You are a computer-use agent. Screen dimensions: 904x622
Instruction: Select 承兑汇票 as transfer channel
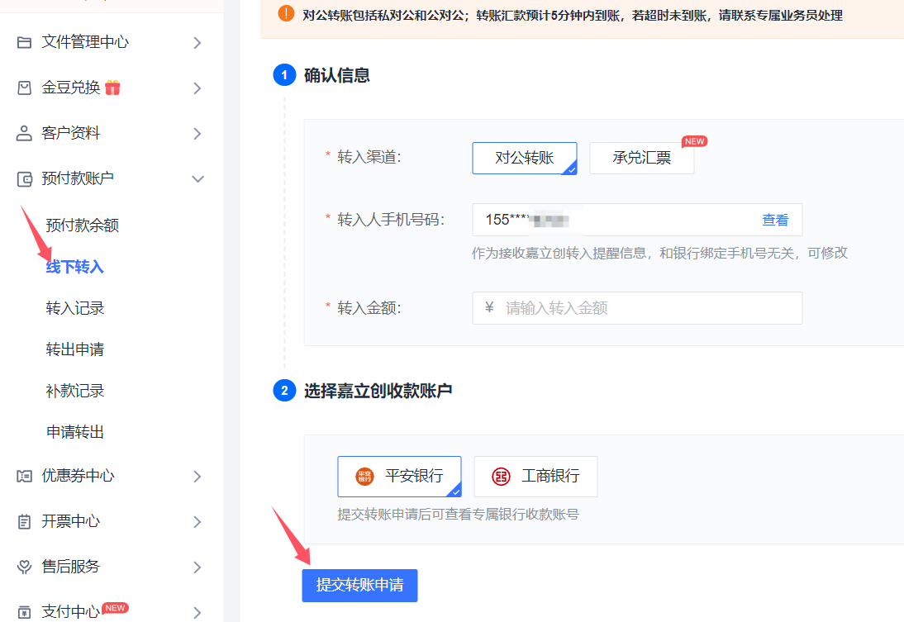pos(641,159)
